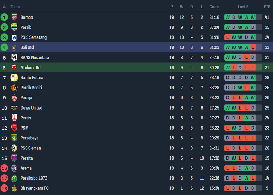Click Persebaya's last Last 5 loss badge
Image resolution: width=273 pixels, height=195 pixels.
(253, 138)
